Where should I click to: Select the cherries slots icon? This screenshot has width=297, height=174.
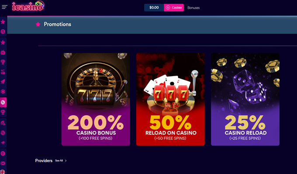[x=3, y=72]
